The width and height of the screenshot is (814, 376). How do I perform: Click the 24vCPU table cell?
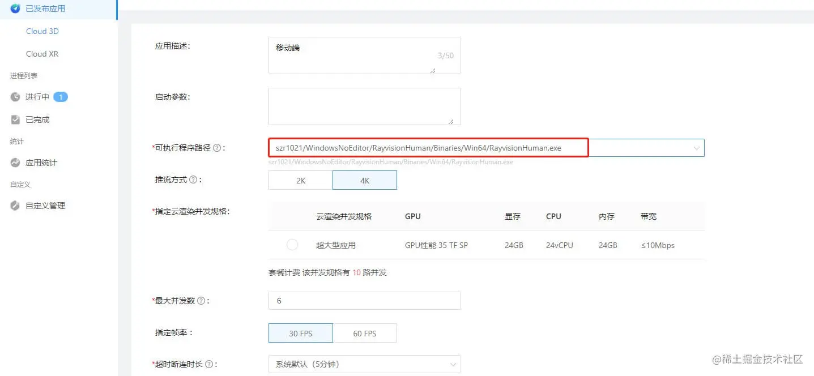pyautogui.click(x=560, y=245)
